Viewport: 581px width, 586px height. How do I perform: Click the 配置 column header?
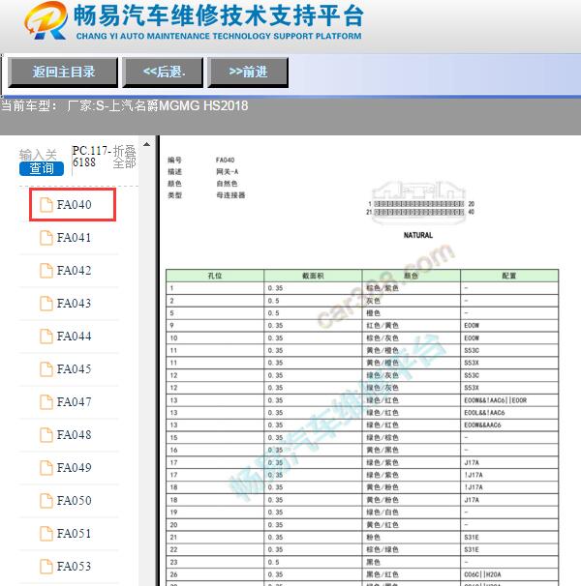coord(509,276)
